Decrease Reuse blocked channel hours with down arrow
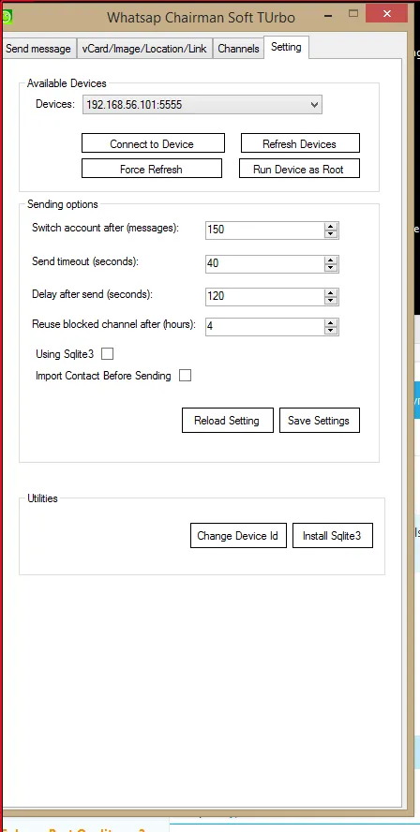This screenshot has height=832, width=420. pos(331,331)
